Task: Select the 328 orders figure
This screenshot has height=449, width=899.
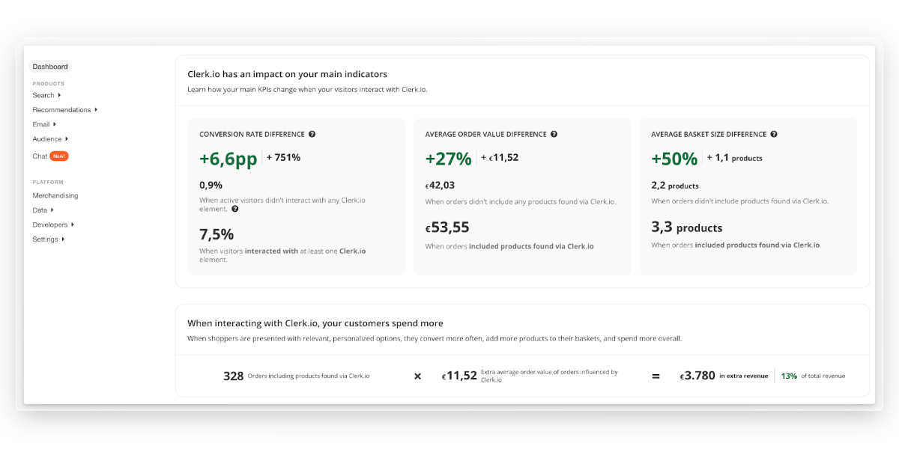Action: pos(234,376)
